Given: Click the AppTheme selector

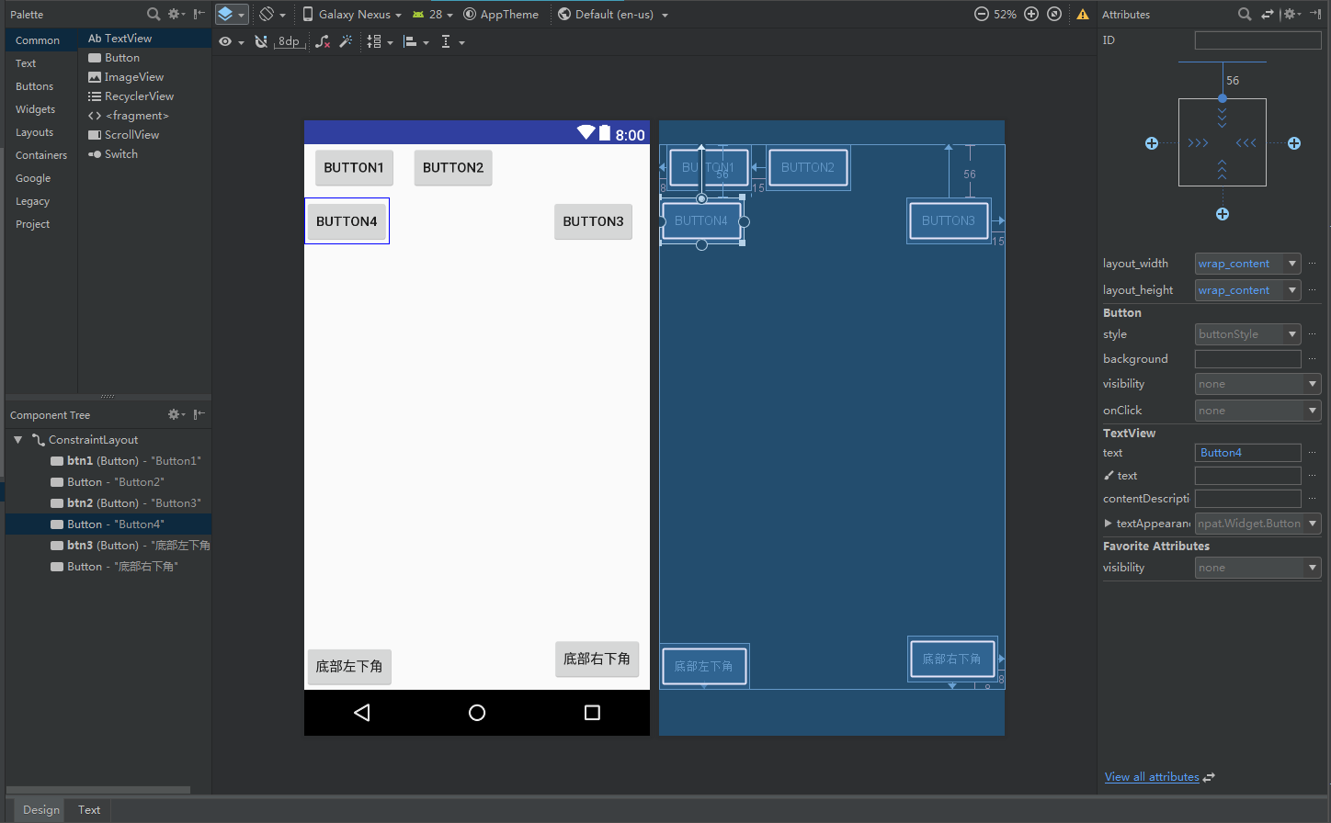Looking at the screenshot, I should pos(501,14).
